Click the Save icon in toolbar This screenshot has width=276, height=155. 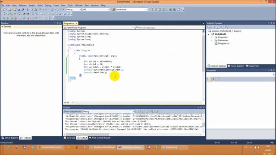click(x=19, y=9)
